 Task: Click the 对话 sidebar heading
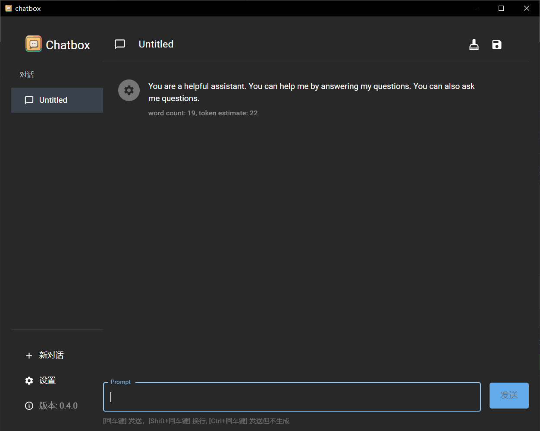27,75
